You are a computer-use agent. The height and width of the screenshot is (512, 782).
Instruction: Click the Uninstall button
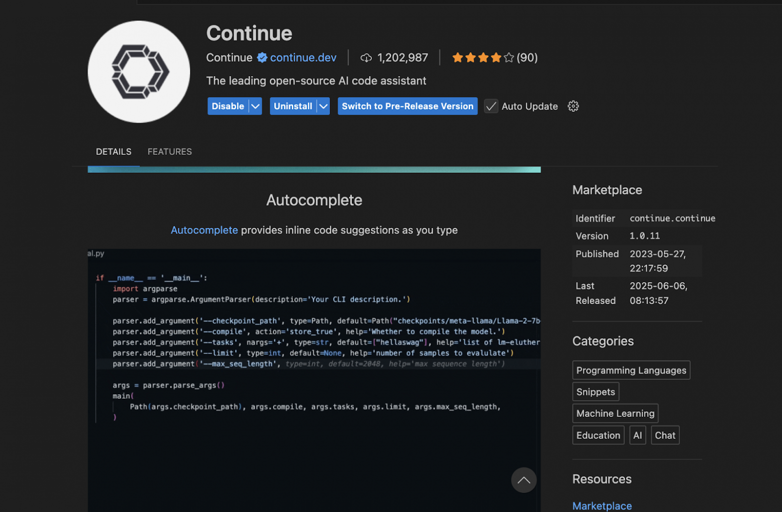[x=293, y=106]
